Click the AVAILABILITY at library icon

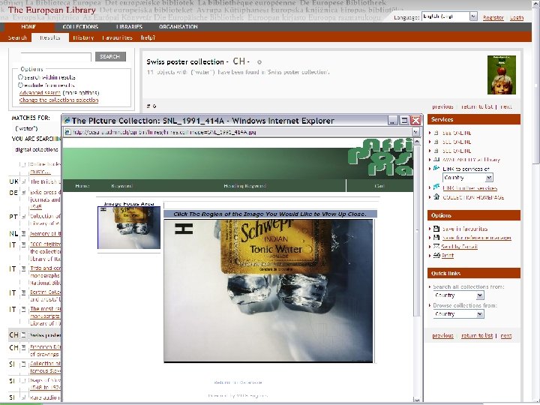[x=436, y=160]
